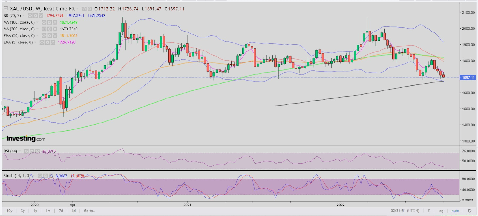The height and width of the screenshot is (216, 478).
Task: Expand dropdown arrow next to MA (100, close, 0)
Action: [38, 22]
